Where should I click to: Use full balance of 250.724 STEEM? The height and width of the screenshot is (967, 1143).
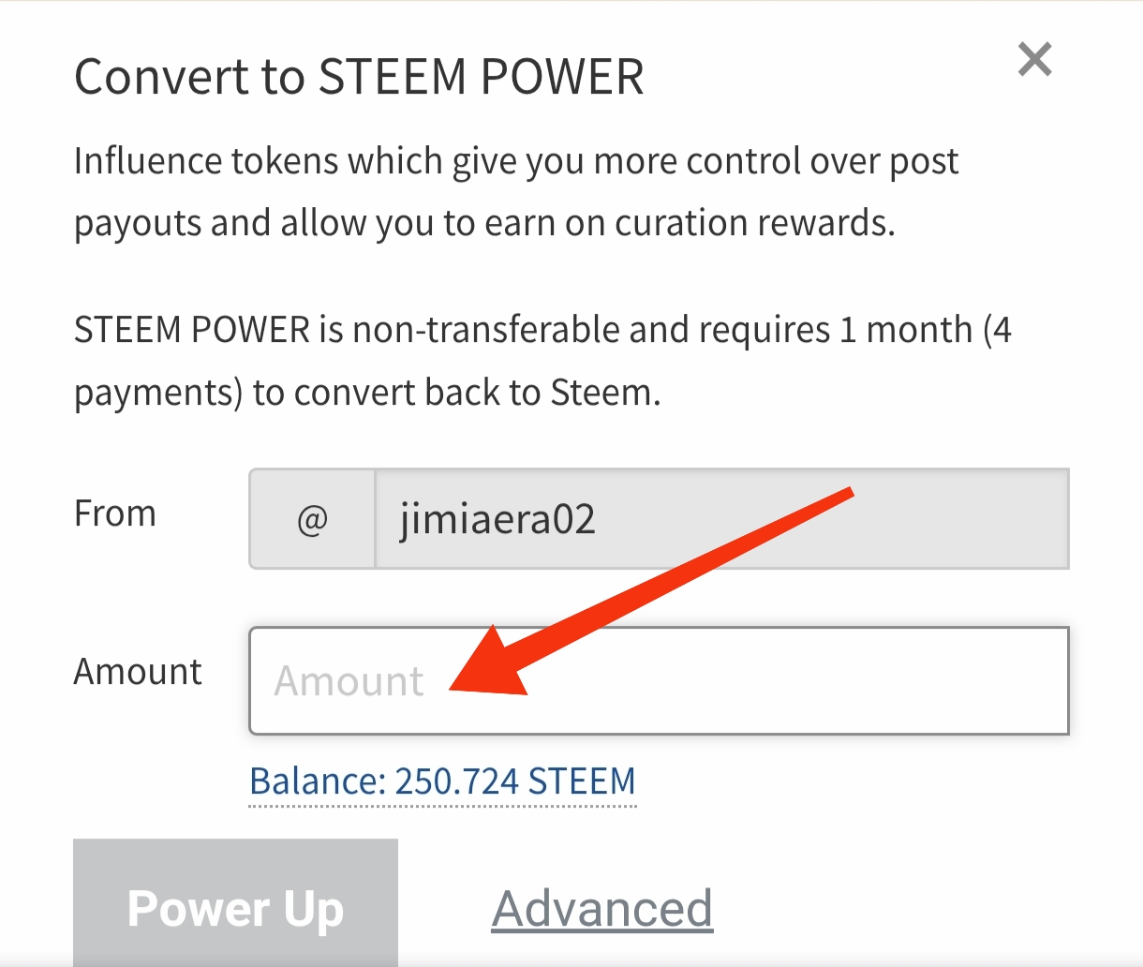coord(442,781)
